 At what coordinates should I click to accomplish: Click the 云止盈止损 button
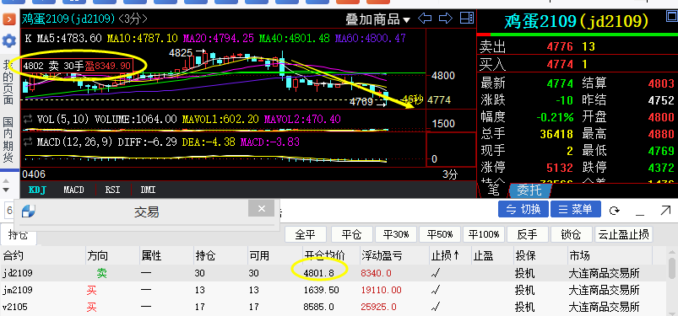(x=623, y=234)
